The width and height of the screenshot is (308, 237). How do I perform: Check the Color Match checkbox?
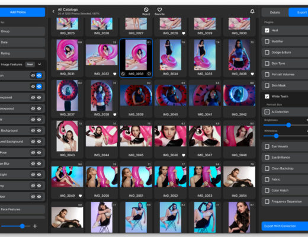(x=267, y=191)
